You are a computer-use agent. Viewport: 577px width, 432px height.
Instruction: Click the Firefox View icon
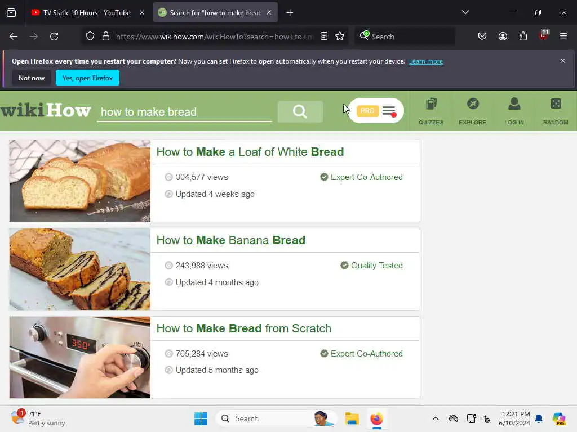point(11,13)
